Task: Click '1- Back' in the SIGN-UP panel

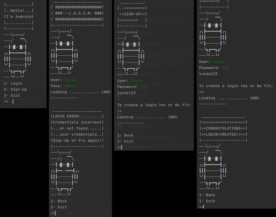Action: tap(125, 135)
